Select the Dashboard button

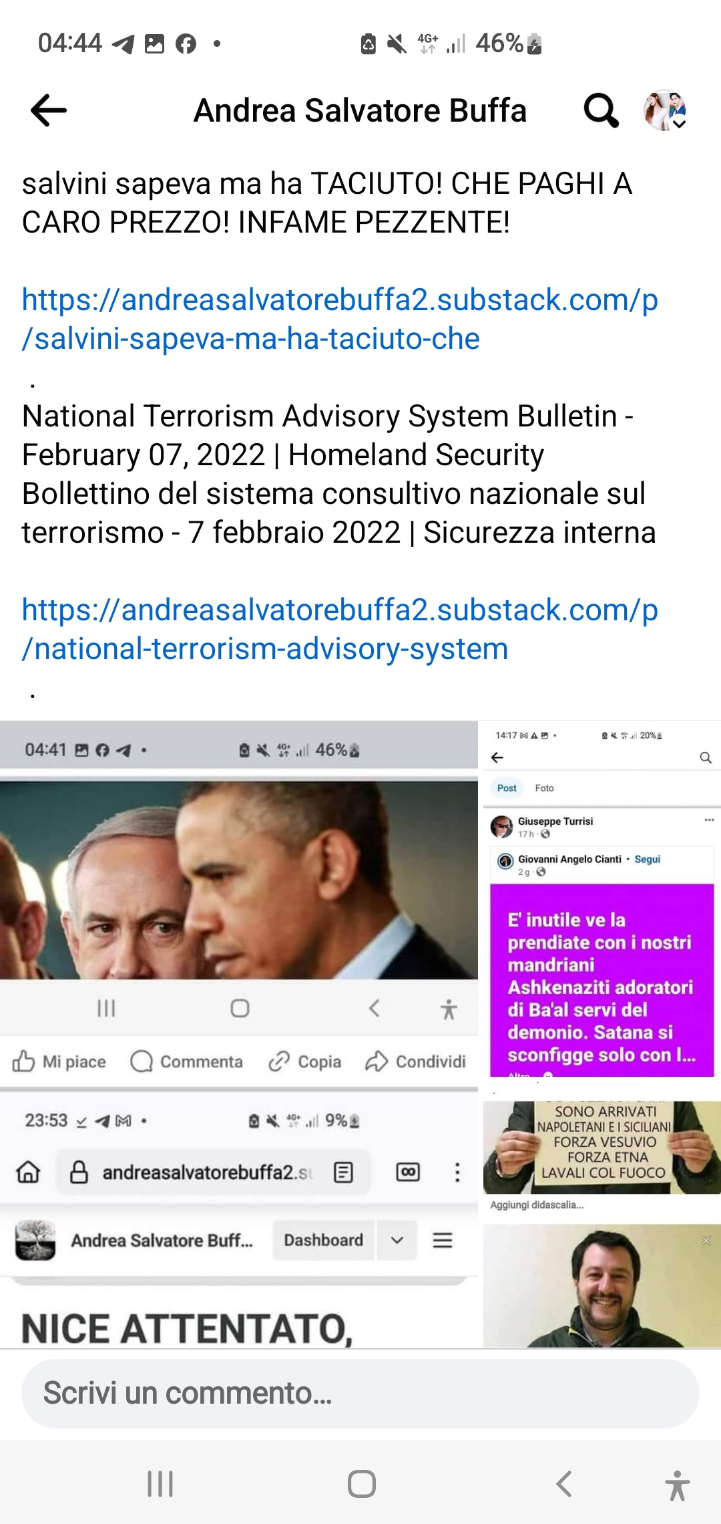[324, 1240]
